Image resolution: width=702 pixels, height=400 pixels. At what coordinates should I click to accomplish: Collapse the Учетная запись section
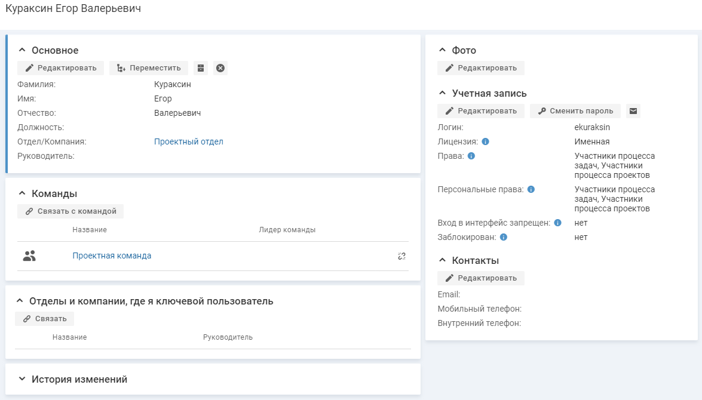[443, 94]
